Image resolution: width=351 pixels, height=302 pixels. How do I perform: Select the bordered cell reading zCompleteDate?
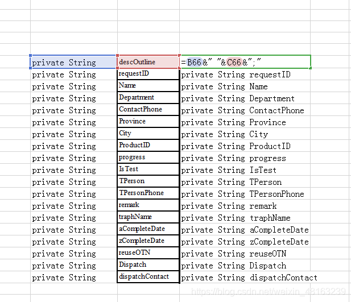(x=148, y=241)
